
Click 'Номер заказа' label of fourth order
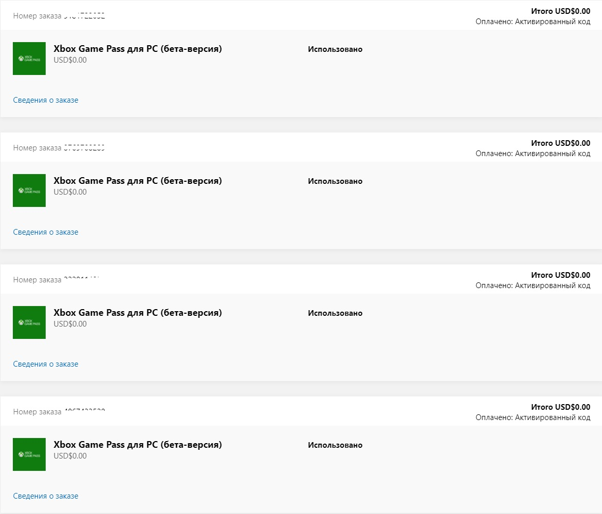(x=37, y=412)
